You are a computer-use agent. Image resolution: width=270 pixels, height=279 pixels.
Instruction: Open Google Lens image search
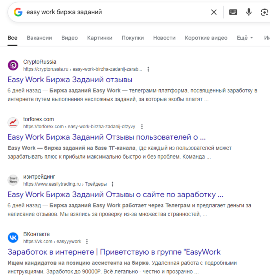264,12
